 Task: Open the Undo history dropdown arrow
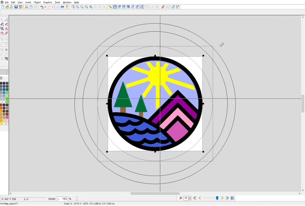(x=45, y=7)
